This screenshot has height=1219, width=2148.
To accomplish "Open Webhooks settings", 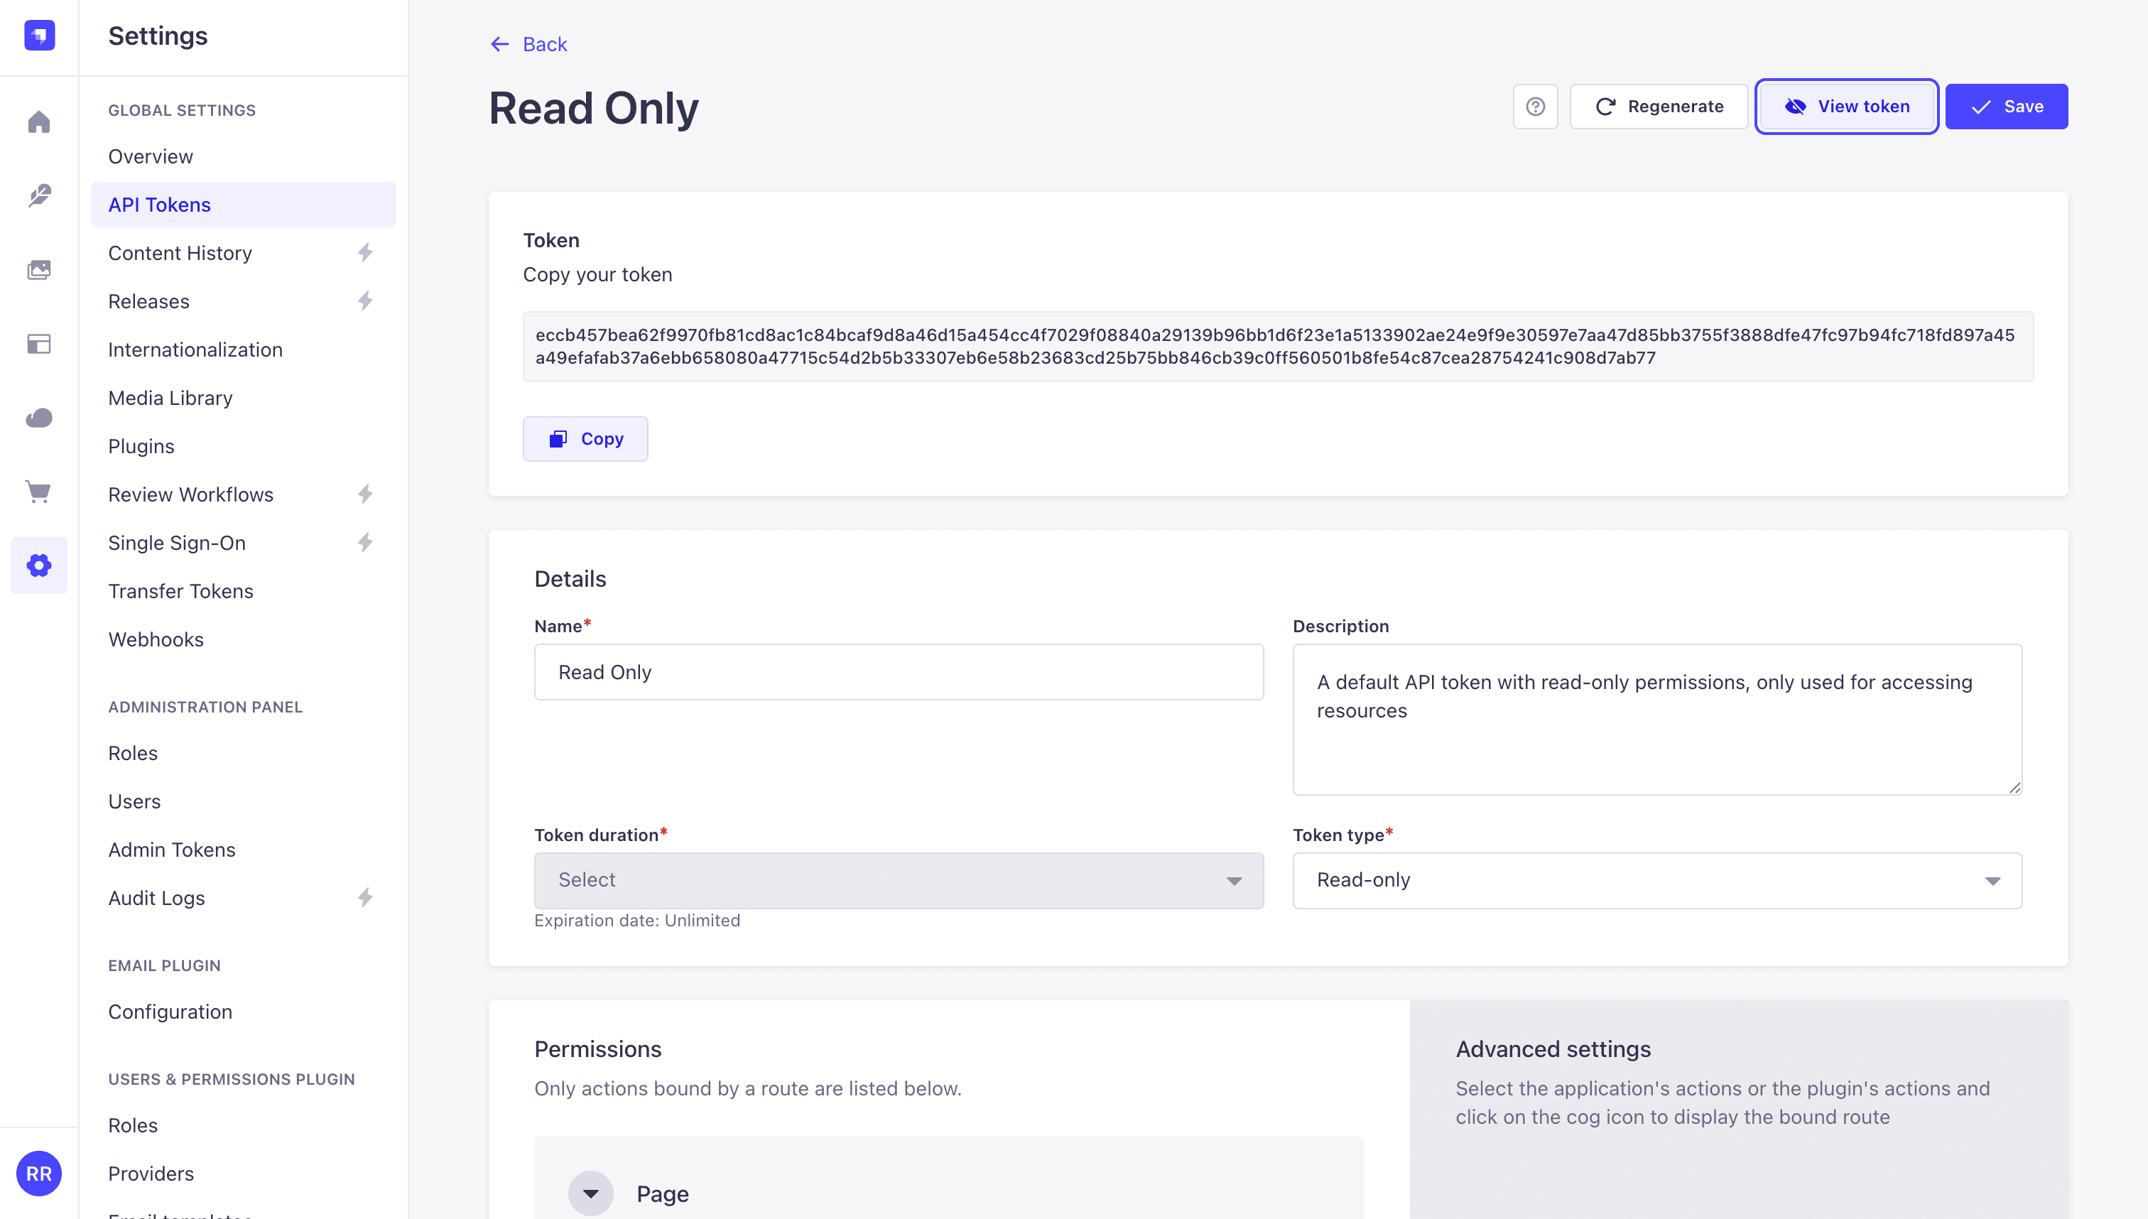I will [x=243, y=639].
